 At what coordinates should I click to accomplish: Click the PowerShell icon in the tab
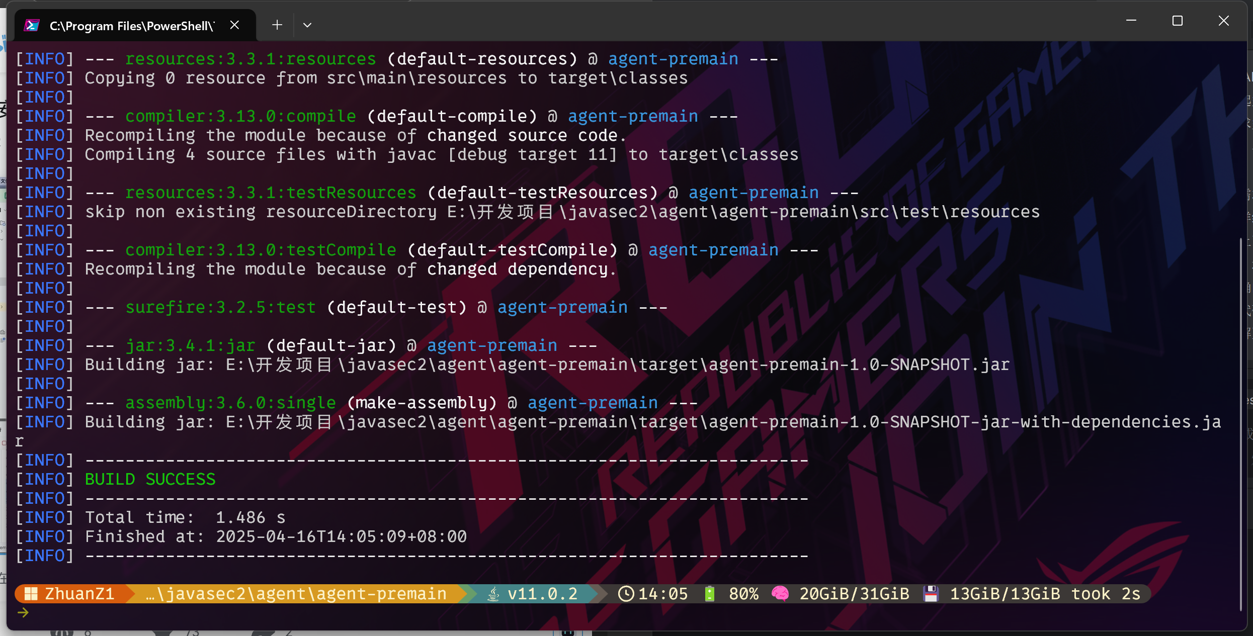32,25
